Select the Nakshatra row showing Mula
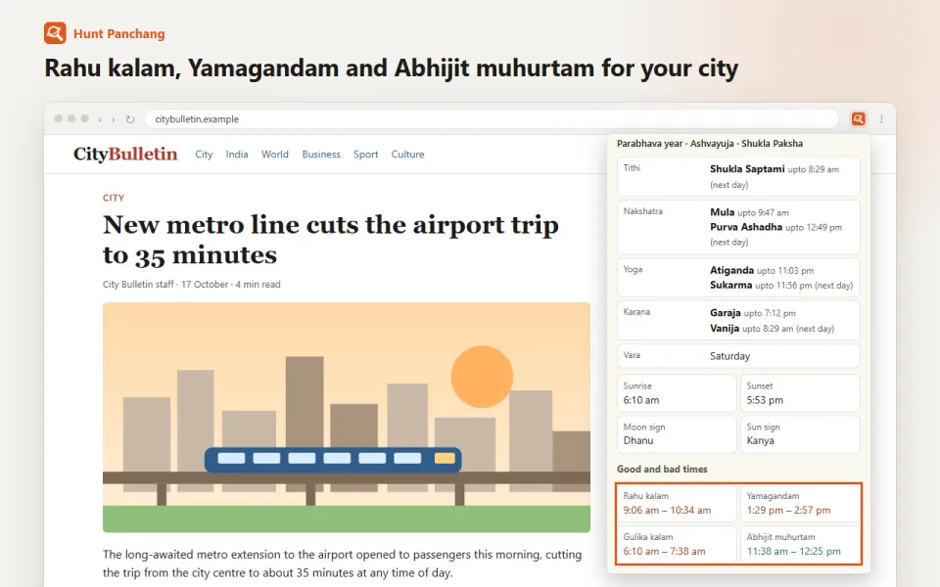The width and height of the screenshot is (940, 587). 738,227
